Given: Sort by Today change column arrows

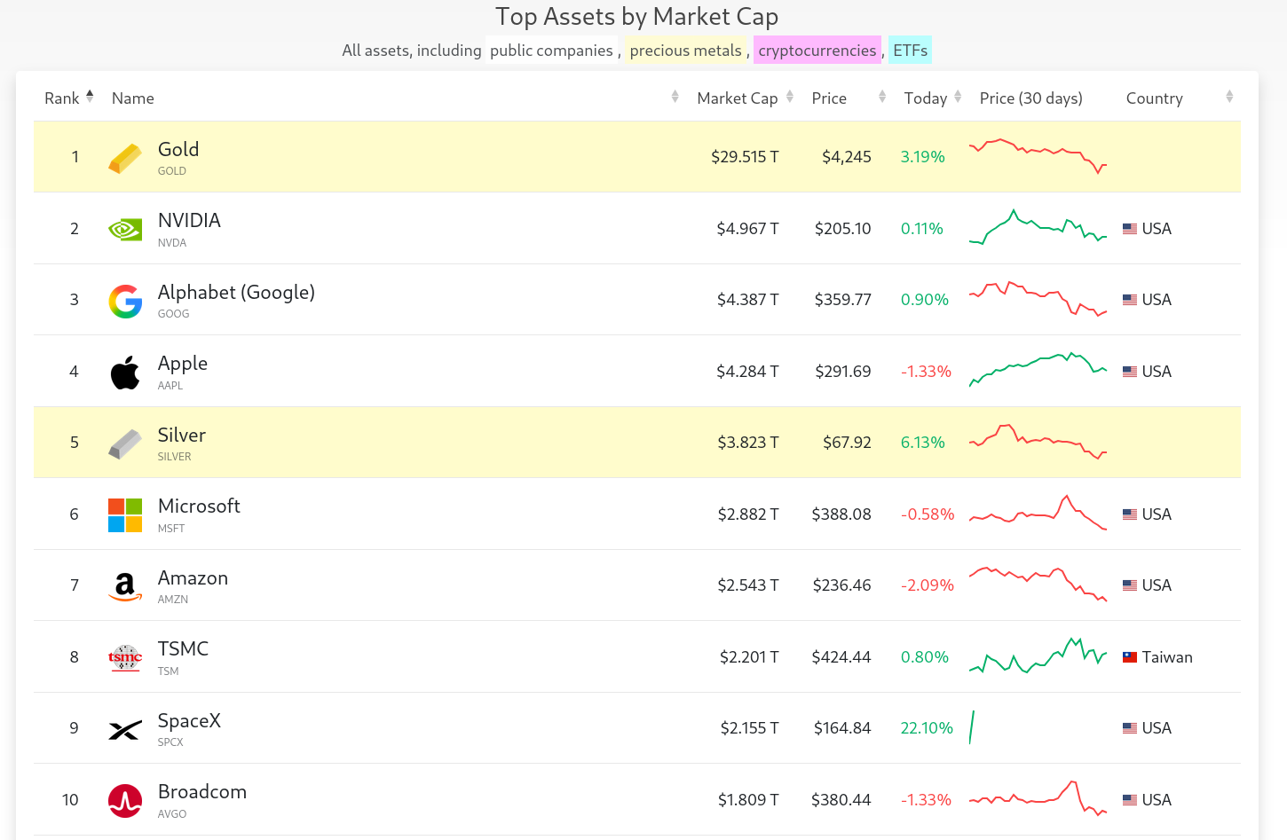Looking at the screenshot, I should 958,97.
